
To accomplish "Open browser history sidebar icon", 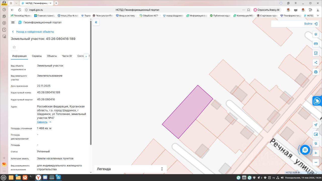I will (4, 9).
